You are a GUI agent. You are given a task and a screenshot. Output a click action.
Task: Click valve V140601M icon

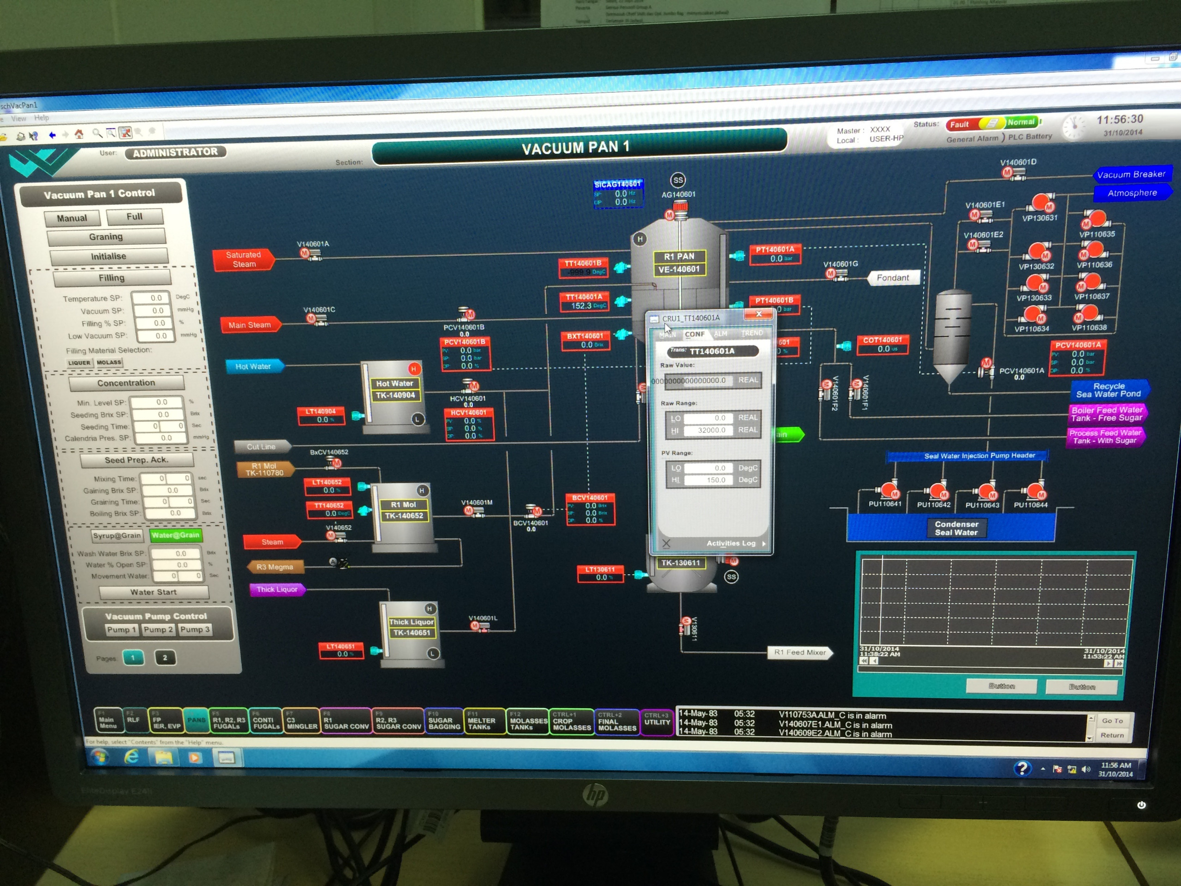point(474,512)
